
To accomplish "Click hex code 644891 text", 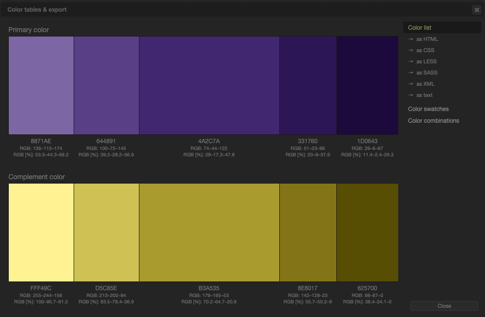I will [x=106, y=141].
